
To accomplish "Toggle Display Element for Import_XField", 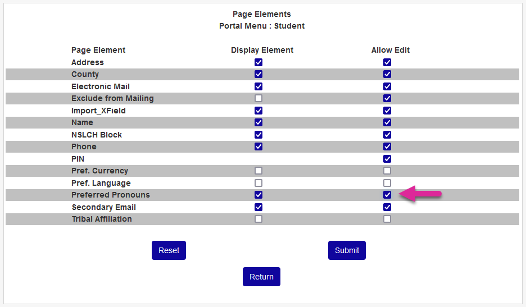I will [x=259, y=111].
